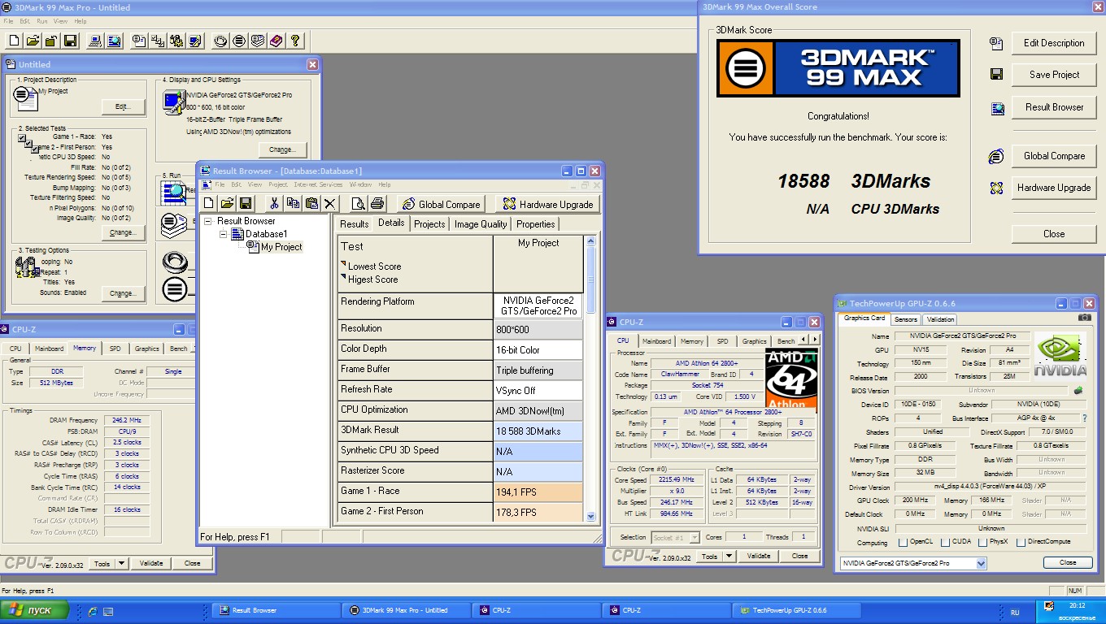Click the Result Browser details vertical scrollbar down arrow
The image size is (1106, 624).
[x=590, y=515]
